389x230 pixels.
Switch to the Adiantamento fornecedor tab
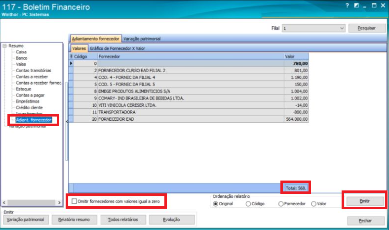coord(95,39)
